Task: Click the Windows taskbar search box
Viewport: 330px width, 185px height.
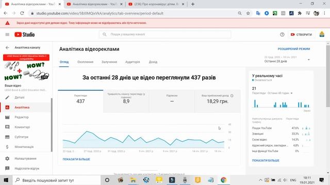Action: pos(57,180)
